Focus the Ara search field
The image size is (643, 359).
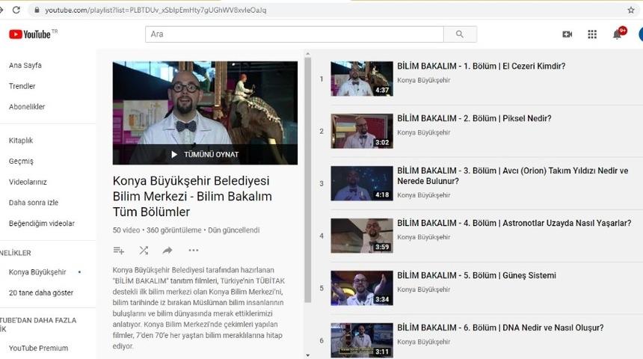pos(295,34)
